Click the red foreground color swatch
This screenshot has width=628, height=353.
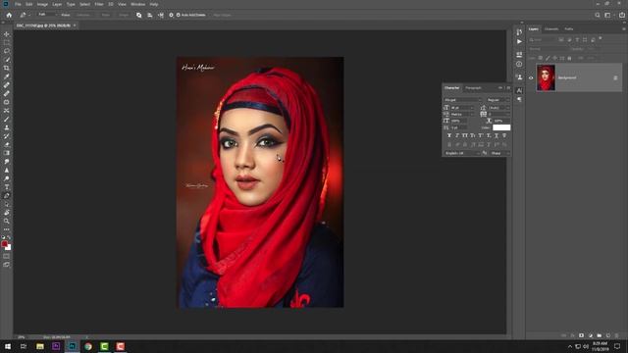coord(4,244)
